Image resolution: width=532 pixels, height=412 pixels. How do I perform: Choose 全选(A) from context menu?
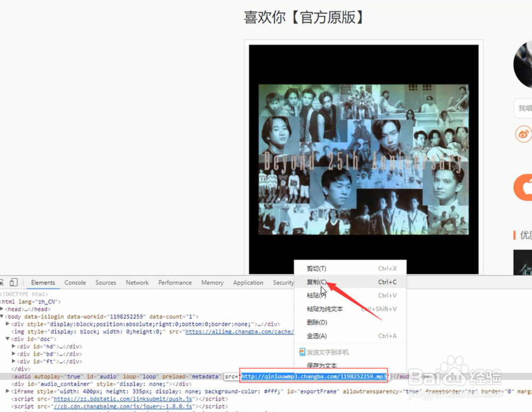pyautogui.click(x=350, y=335)
